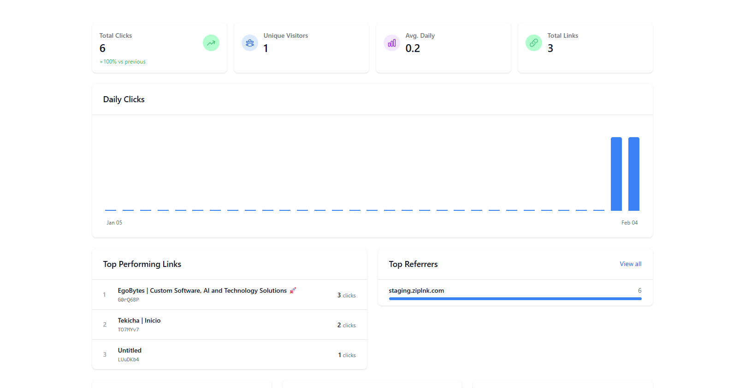This screenshot has width=745, height=388.
Task: Click the users icon beside Unique Visitors
Action: (x=250, y=43)
